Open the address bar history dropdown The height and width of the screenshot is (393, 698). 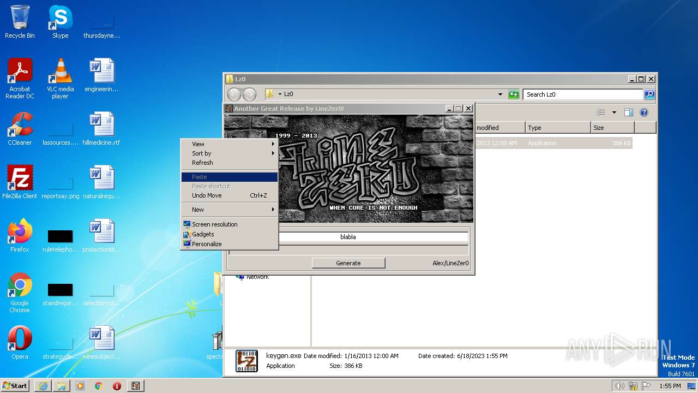coord(500,94)
